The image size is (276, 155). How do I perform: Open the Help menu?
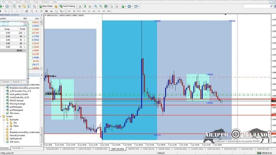click(x=55, y=2)
